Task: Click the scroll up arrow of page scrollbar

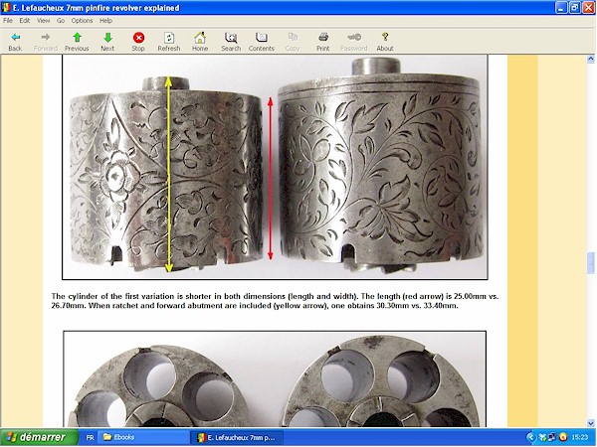Action: pyautogui.click(x=590, y=59)
